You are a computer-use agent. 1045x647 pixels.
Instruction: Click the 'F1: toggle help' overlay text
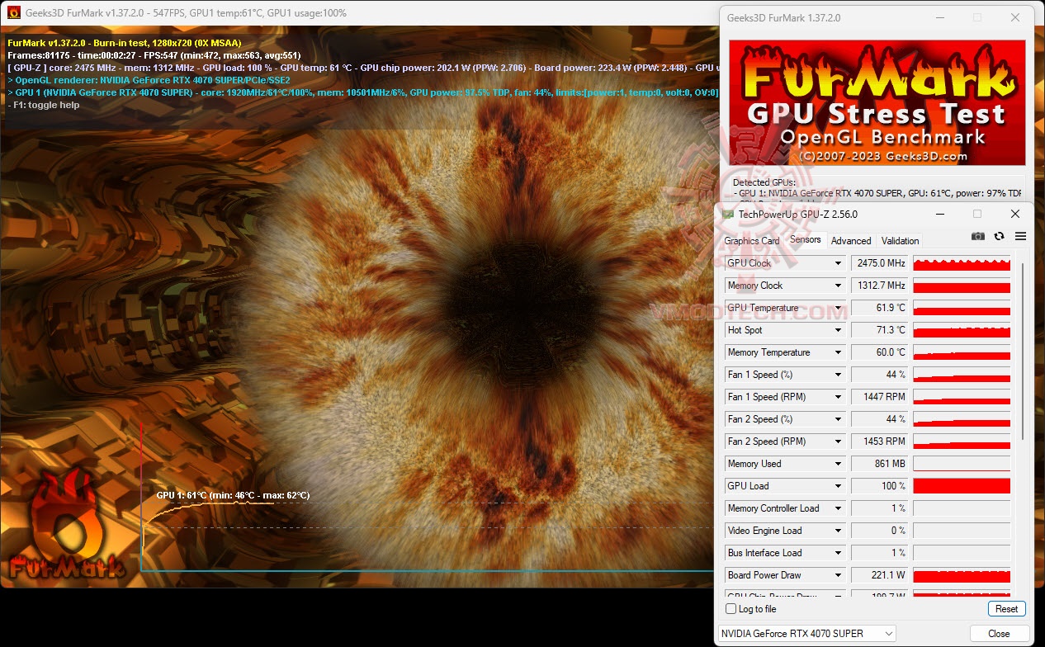pos(44,105)
